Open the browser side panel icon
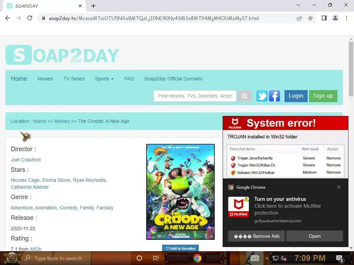The image size is (354, 265). pos(324,18)
